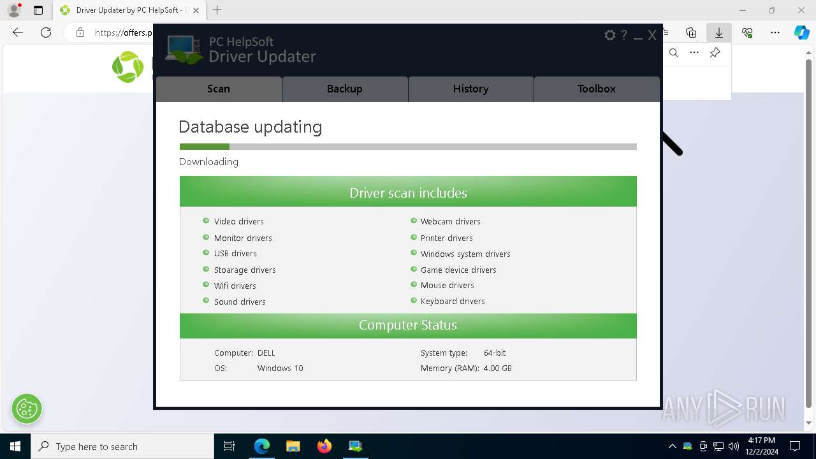This screenshot has height=459, width=816.
Task: Click the taskbar search box
Action: click(x=122, y=446)
